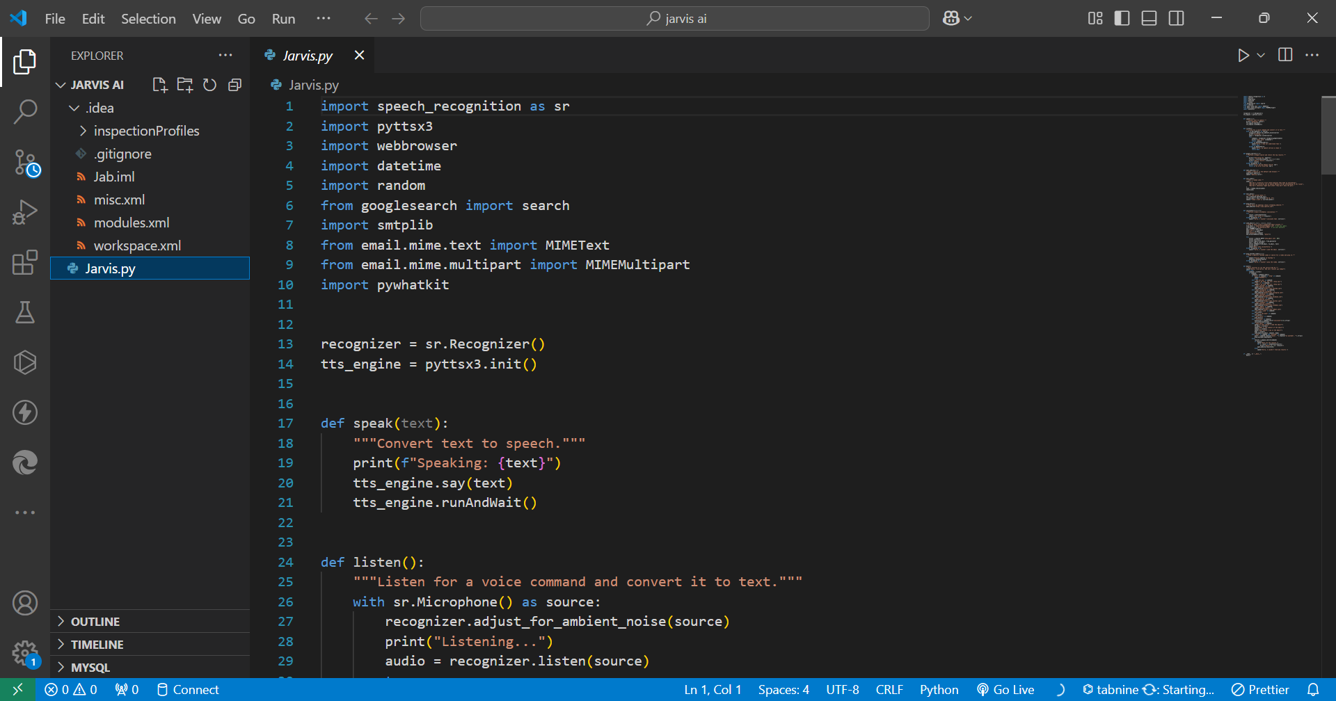
Task: Open the Manage gear icon
Action: pos(25,653)
